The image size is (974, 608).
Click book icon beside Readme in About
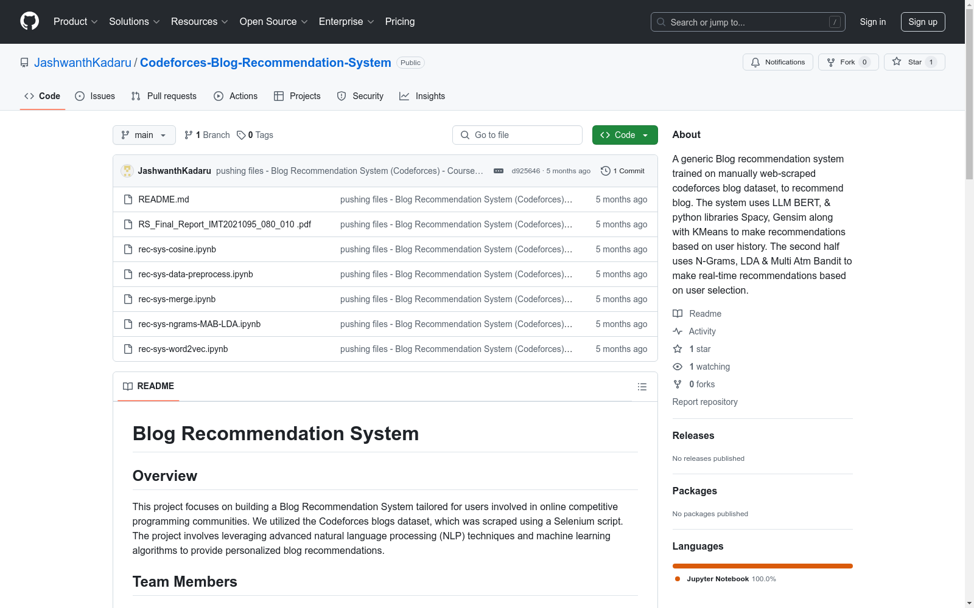pos(678,314)
